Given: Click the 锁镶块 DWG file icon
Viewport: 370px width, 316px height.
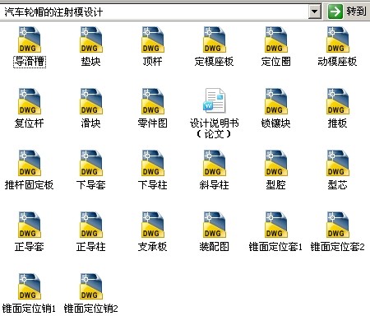Looking at the screenshot, I should [276, 101].
